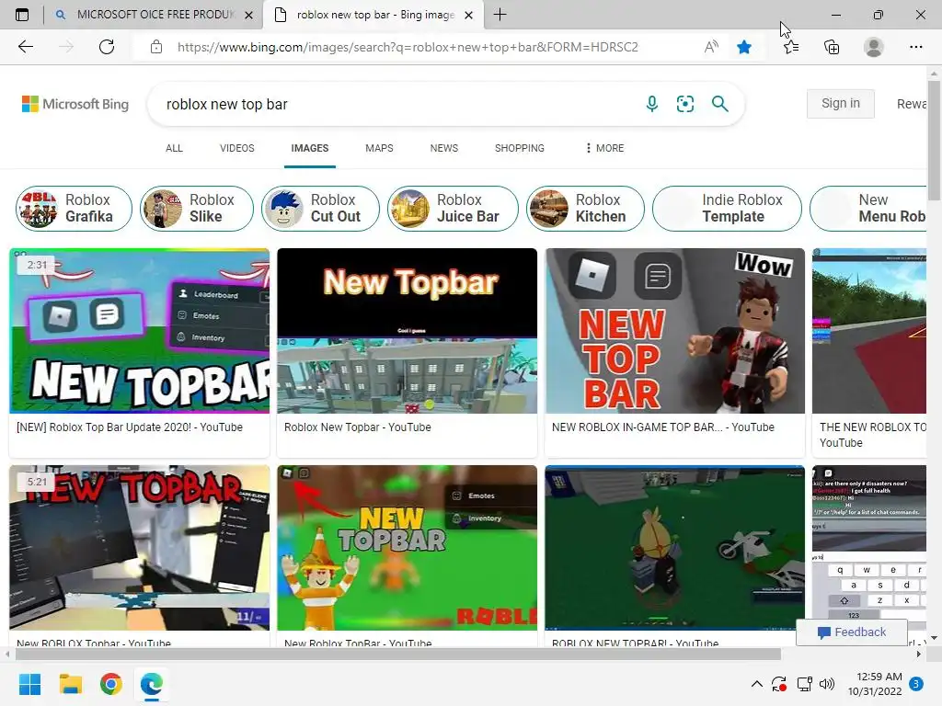Viewport: 942px width, 706px height.
Task: Open the New ROBLOX Topbar gun thumbnail
Action: point(140,548)
